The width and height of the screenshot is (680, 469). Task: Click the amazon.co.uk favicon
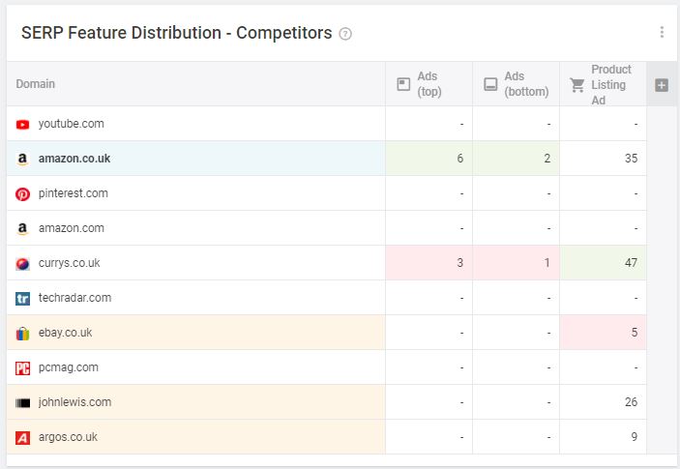coord(22,160)
